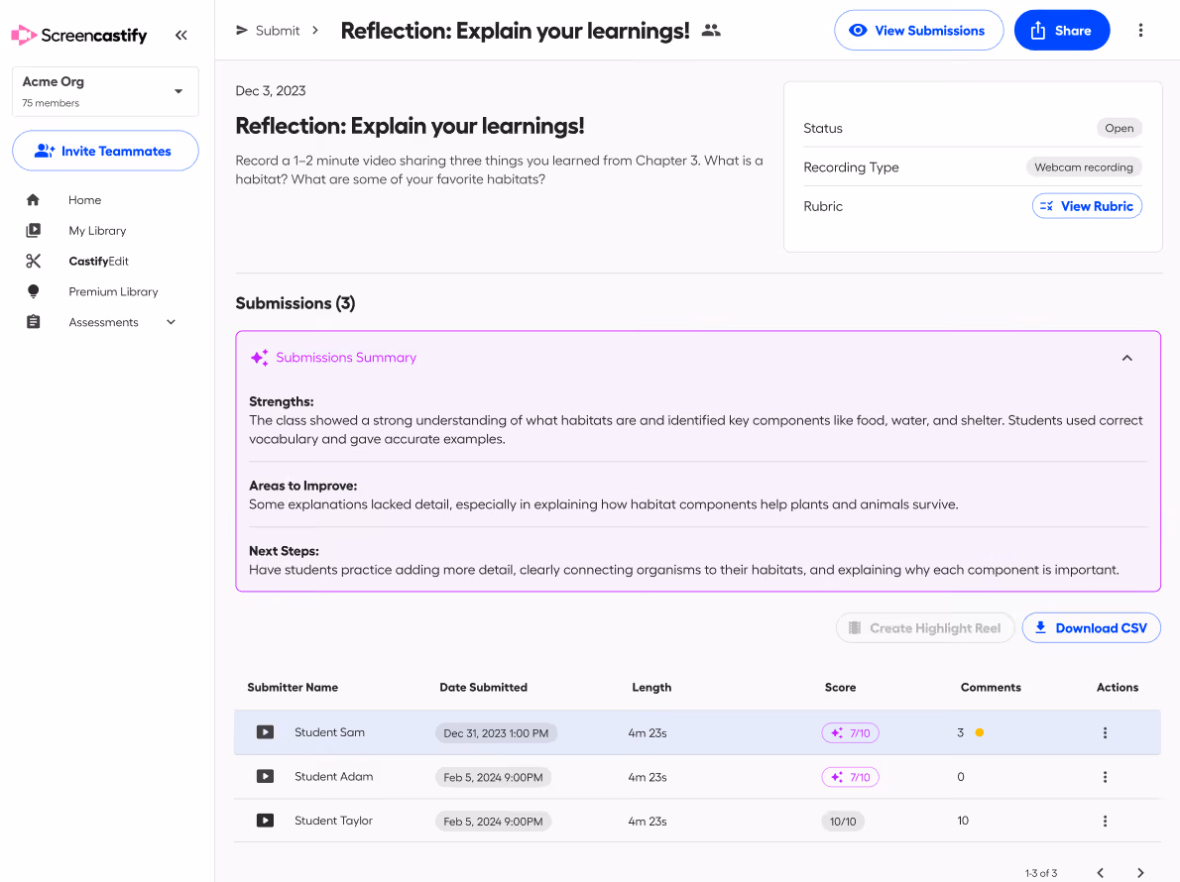Go to next page of submissions

pos(1140,873)
